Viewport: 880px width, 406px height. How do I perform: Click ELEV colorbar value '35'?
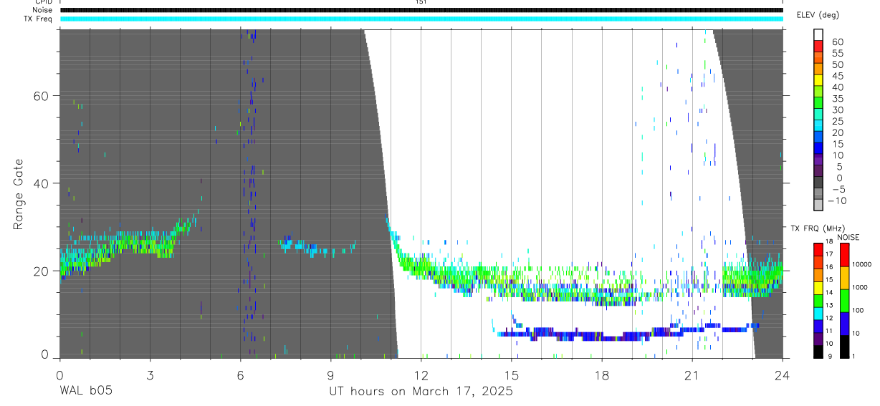[x=837, y=98]
